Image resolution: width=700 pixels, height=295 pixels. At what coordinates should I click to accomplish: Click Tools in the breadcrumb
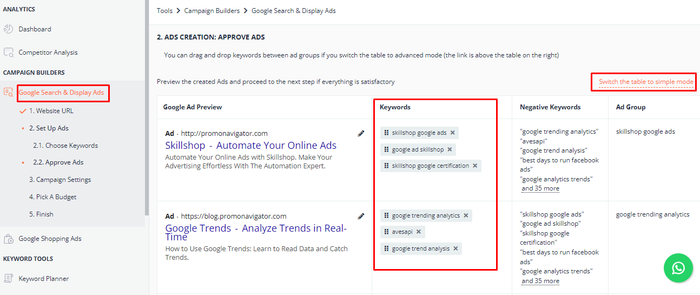pyautogui.click(x=165, y=11)
